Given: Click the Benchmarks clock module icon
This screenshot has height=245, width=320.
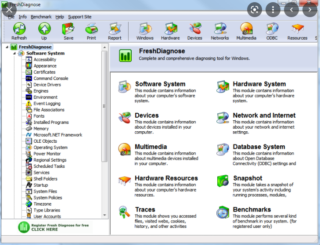Looking at the screenshot, I should 223,212.
